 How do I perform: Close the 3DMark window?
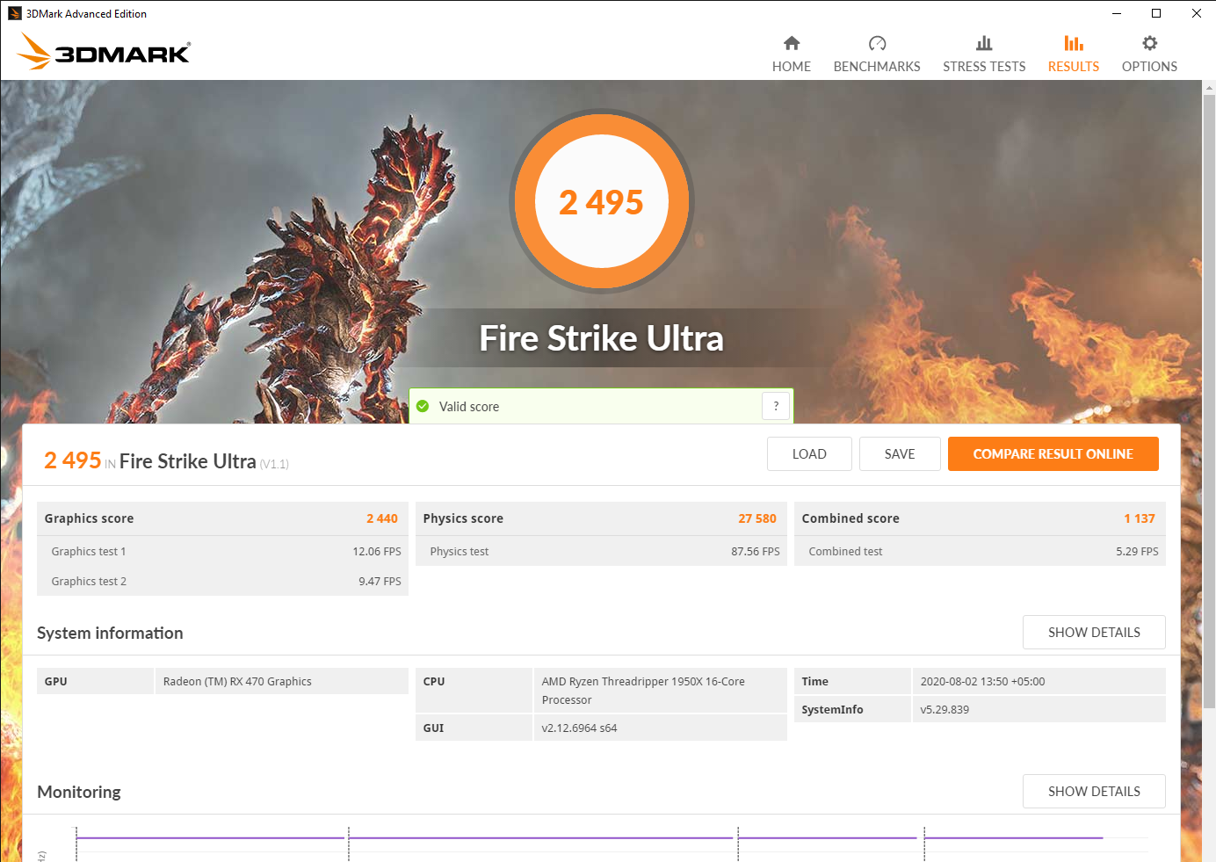[x=1196, y=13]
